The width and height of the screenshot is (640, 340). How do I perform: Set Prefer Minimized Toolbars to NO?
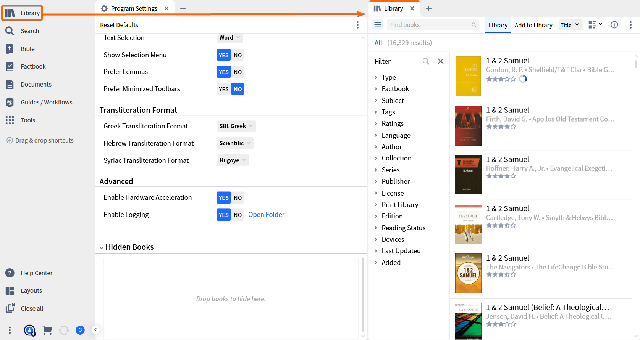pos(238,89)
